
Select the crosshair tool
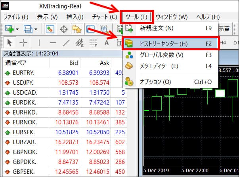click(23, 43)
